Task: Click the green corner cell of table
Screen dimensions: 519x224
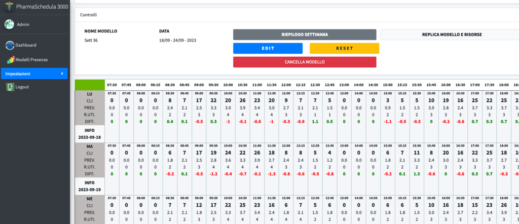Action: point(90,85)
